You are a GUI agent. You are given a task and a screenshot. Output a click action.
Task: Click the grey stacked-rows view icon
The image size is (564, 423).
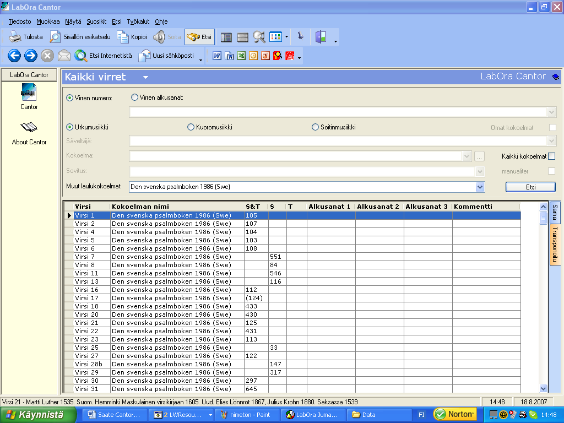point(243,37)
